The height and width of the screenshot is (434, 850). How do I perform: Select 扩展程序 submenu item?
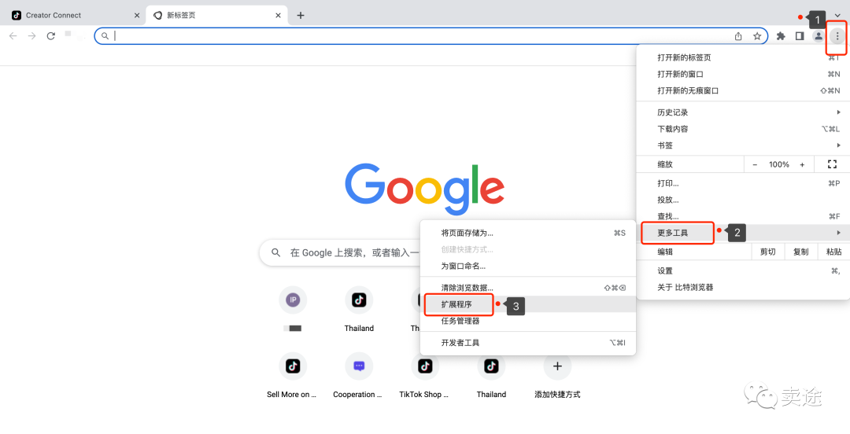tap(528, 304)
